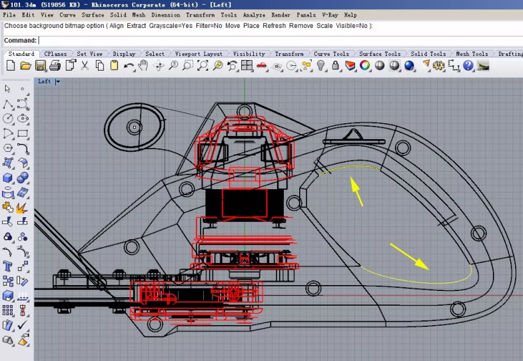Click the Refresh option in command prompt

(x=274, y=26)
